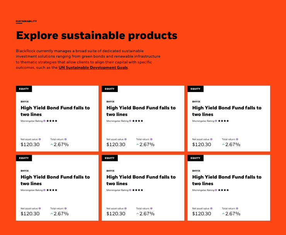
Task: Open the High Yield Bond Fund title in top-left card
Action: [55, 111]
